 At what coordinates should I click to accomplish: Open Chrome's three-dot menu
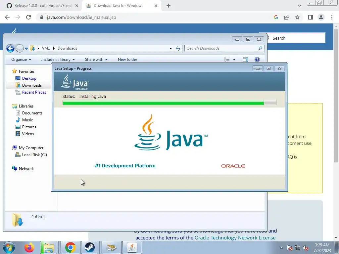coord(332,17)
